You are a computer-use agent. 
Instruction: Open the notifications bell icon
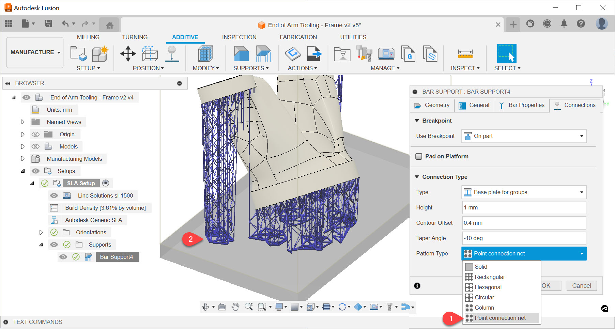[x=564, y=23]
